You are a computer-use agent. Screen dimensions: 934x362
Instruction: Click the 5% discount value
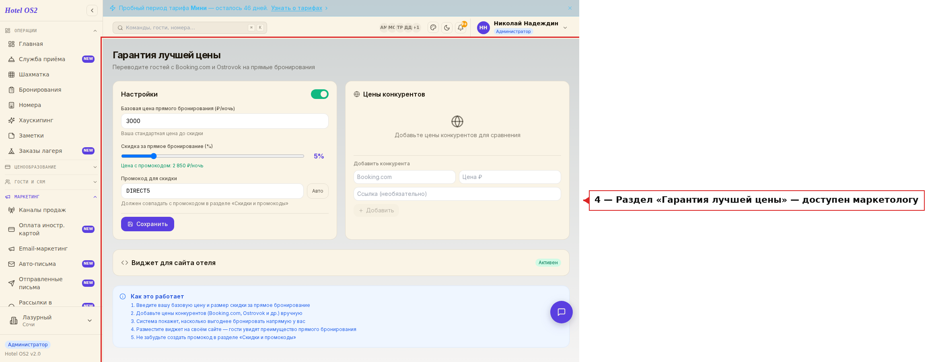319,156
